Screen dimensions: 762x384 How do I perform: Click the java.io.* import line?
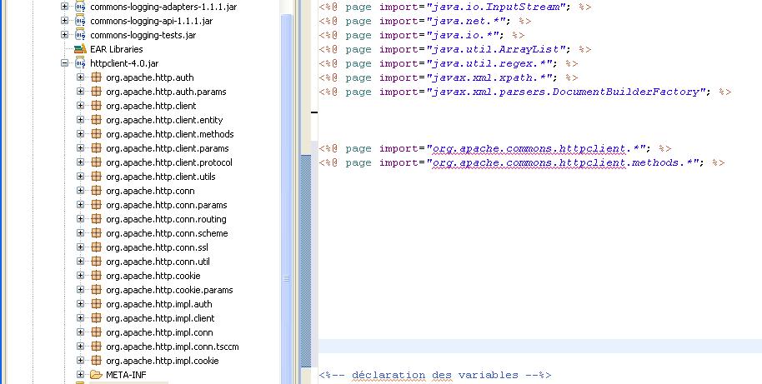click(421, 36)
